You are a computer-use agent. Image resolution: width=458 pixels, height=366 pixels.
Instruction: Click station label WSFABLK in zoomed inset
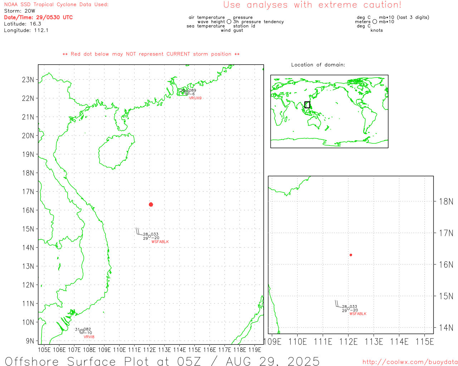pos(358,314)
